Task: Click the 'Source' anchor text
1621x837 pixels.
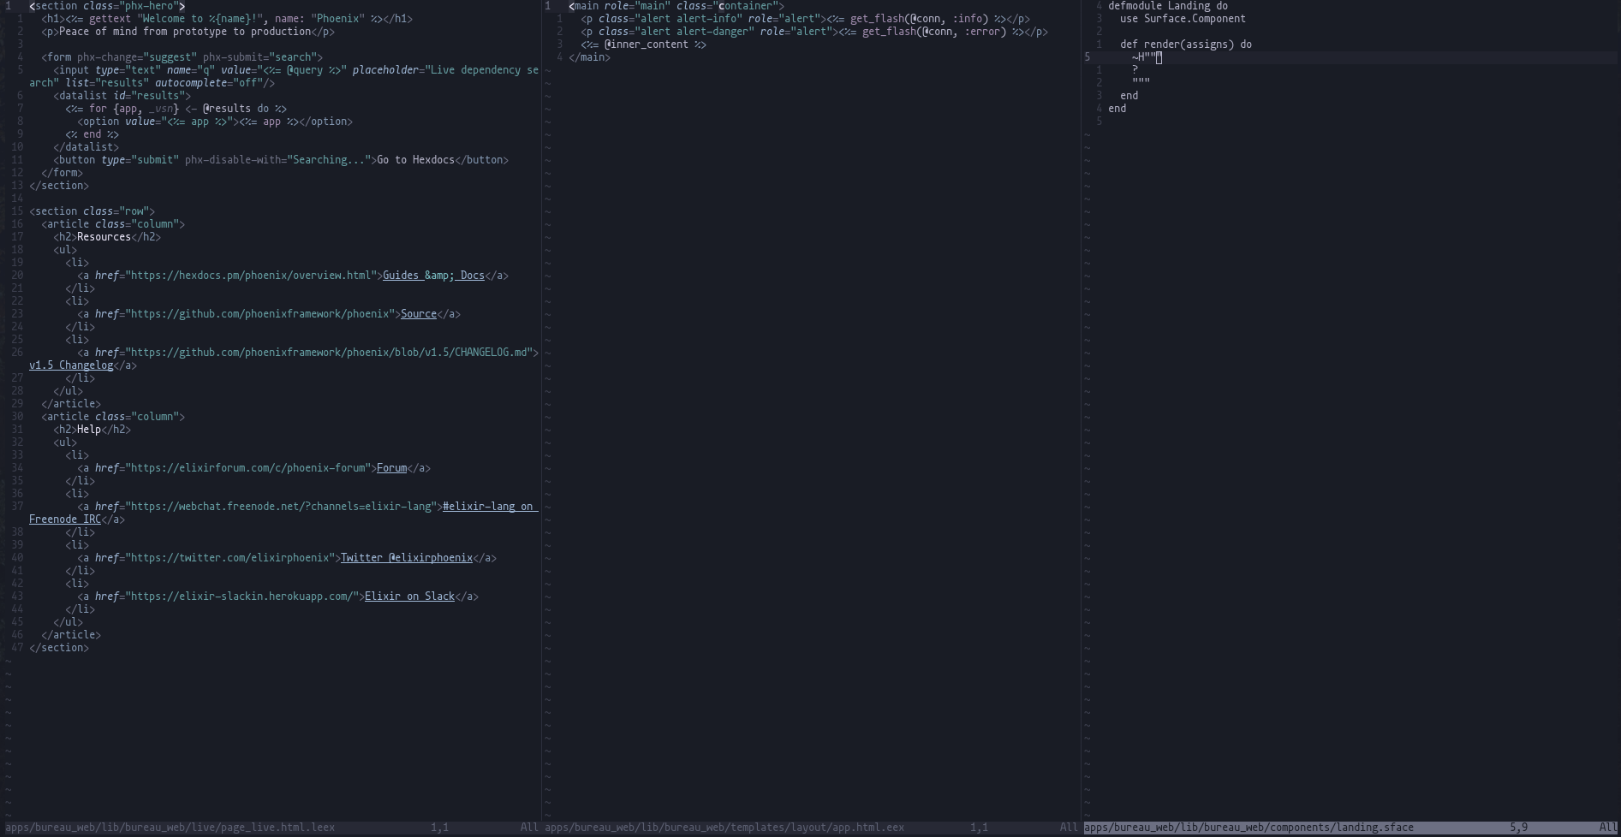Action: (x=419, y=314)
